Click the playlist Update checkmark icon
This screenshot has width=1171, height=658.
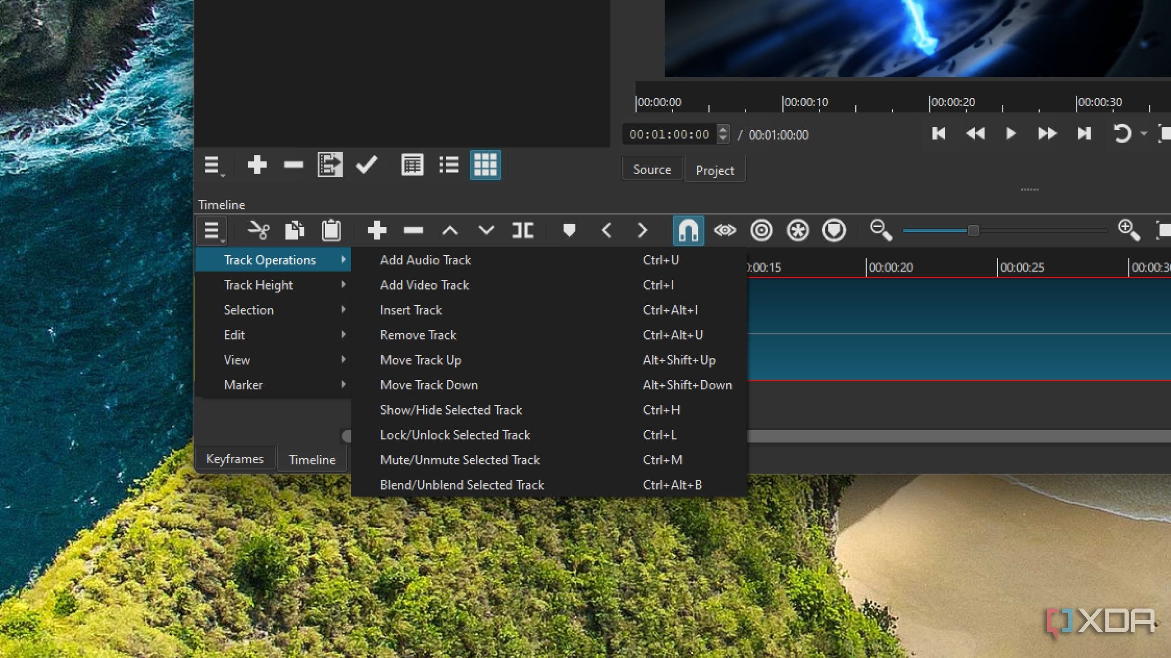click(x=366, y=165)
